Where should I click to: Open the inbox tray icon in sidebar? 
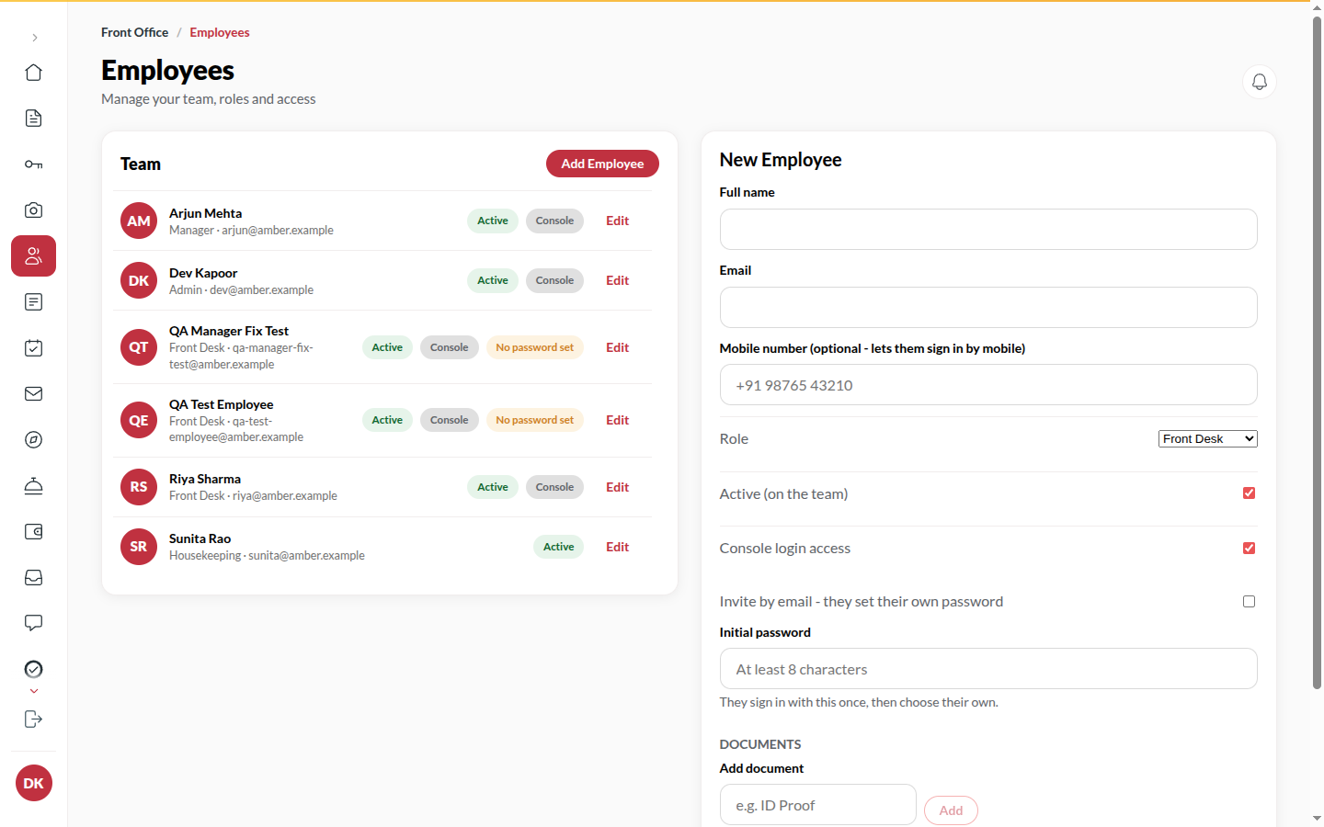[34, 578]
